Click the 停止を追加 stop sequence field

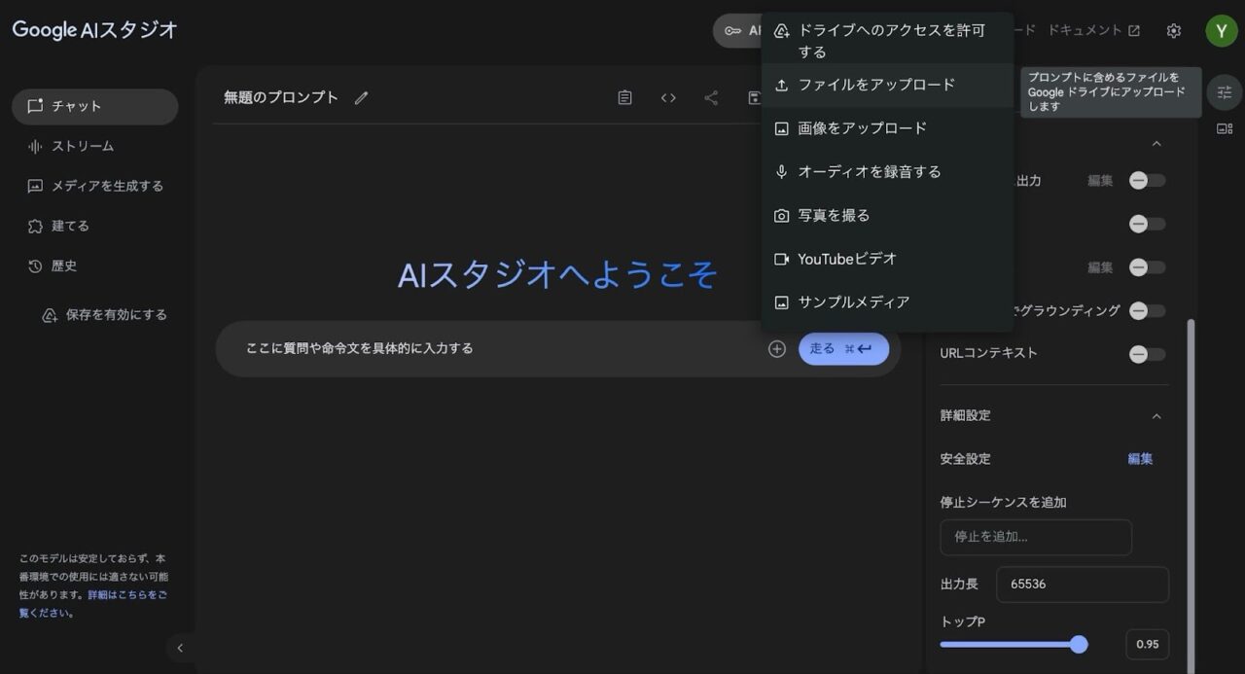point(1036,537)
